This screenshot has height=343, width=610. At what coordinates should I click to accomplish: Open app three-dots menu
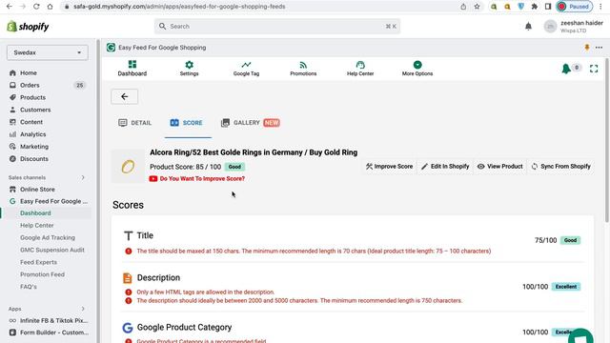tap(599, 48)
